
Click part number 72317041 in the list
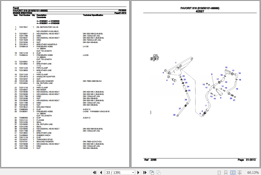tap(24, 27)
